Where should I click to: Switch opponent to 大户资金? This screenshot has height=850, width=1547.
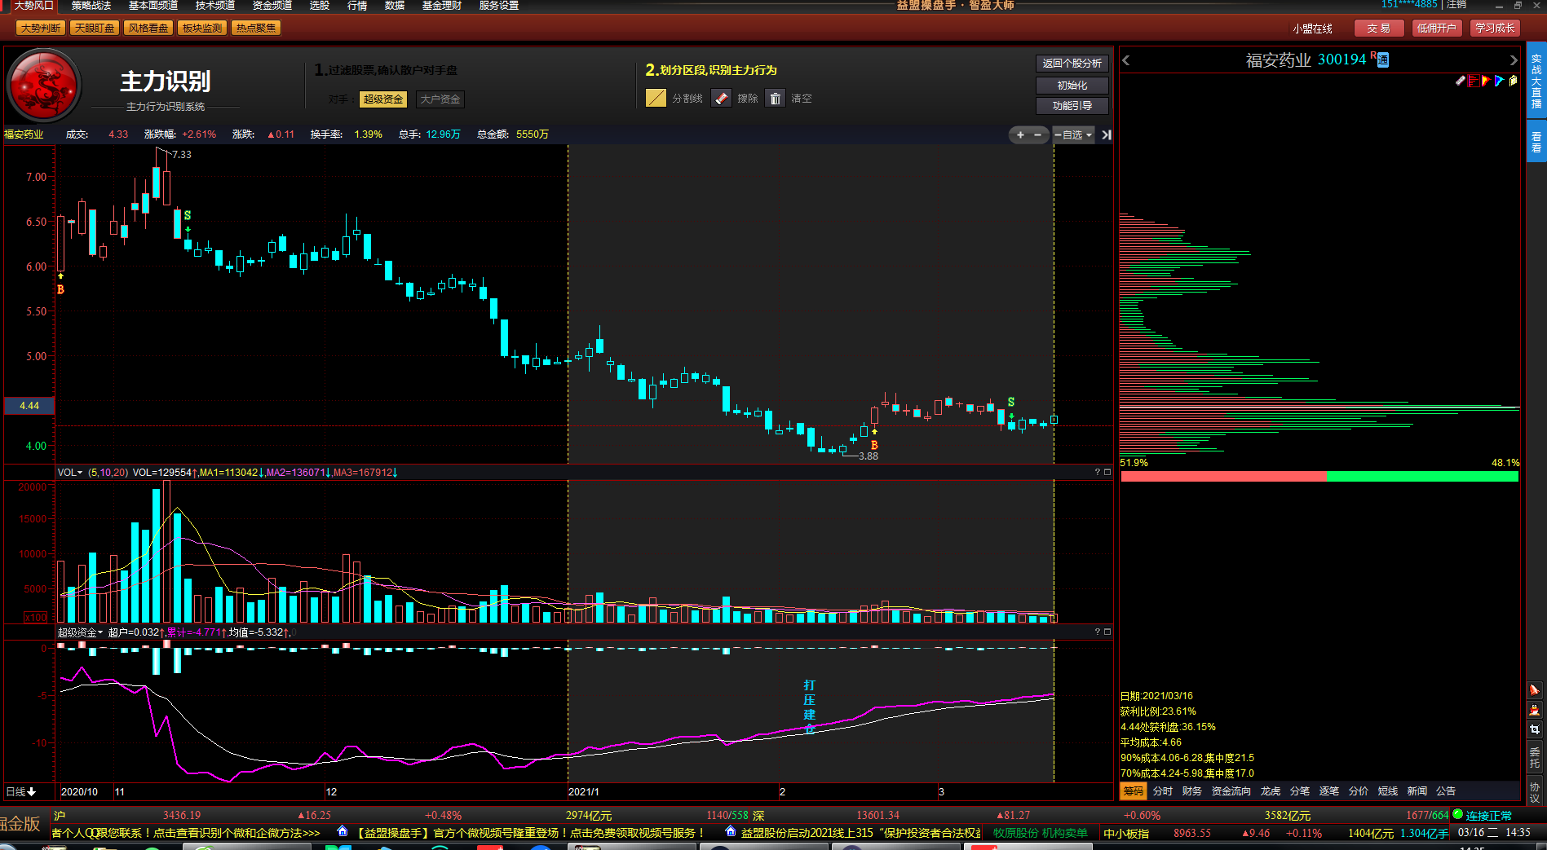tap(440, 99)
